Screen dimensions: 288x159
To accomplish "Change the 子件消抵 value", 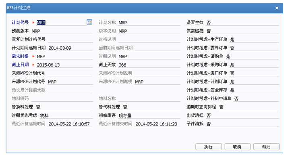I will (x=242, y=124).
